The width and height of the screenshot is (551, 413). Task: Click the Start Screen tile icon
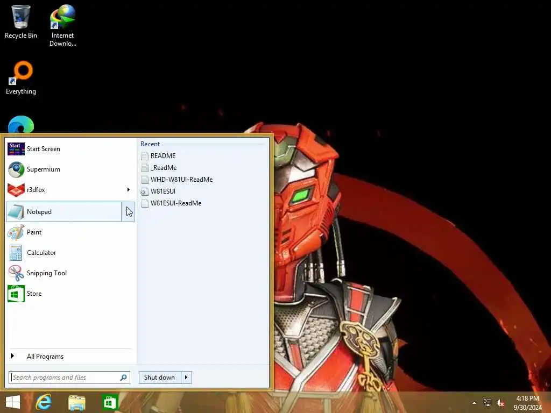(x=16, y=149)
